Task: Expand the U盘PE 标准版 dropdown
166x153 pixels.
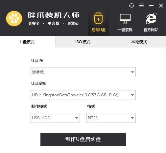Action: tap(83, 72)
